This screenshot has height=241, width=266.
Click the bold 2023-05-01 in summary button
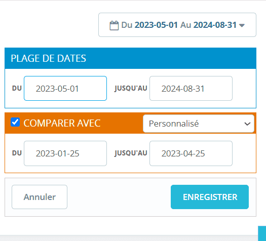click(x=156, y=25)
